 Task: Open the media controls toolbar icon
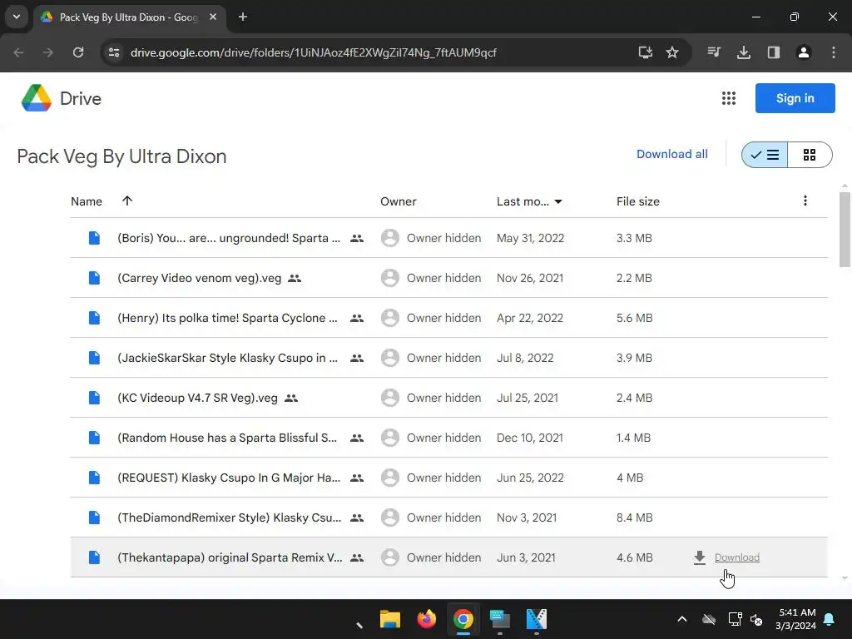(x=714, y=52)
